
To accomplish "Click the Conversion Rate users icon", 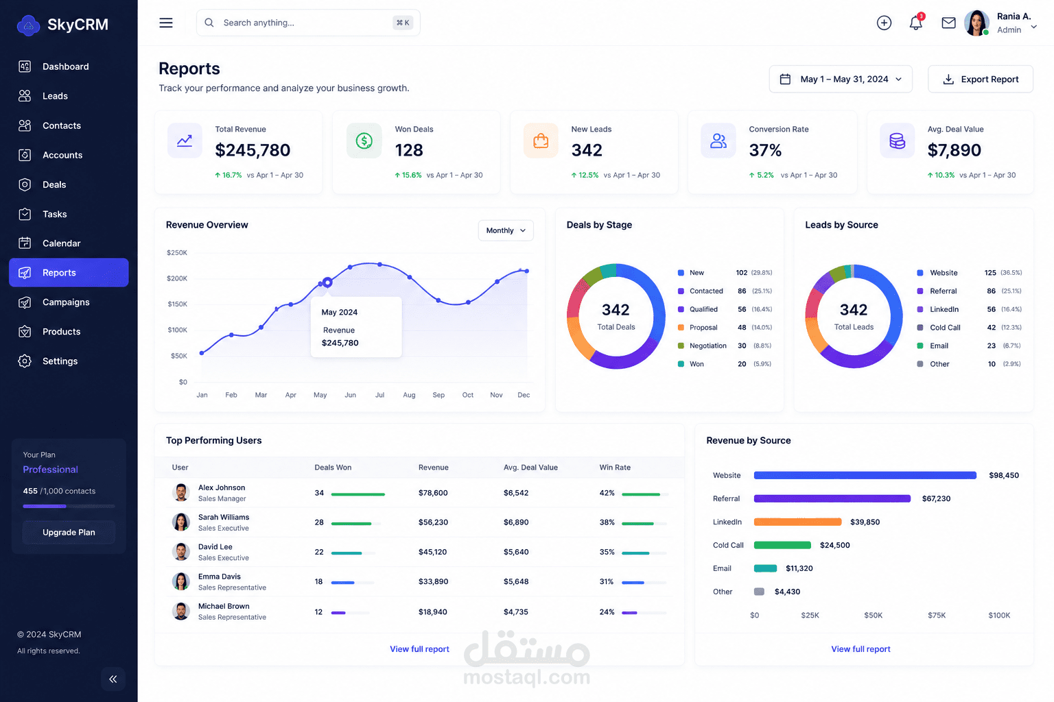I will (x=718, y=141).
